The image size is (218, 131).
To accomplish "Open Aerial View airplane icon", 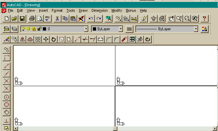I will 154,19.
